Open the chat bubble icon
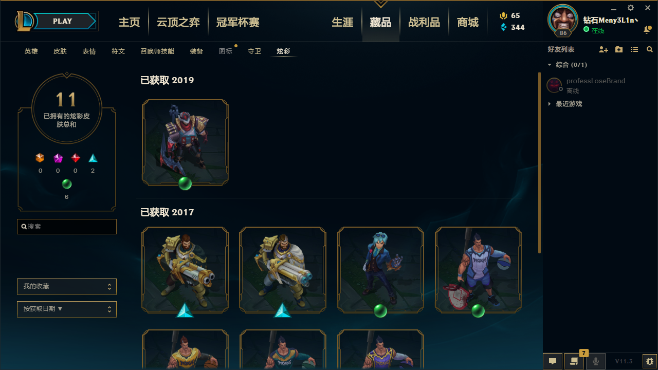This screenshot has height=370, width=658. coord(553,361)
